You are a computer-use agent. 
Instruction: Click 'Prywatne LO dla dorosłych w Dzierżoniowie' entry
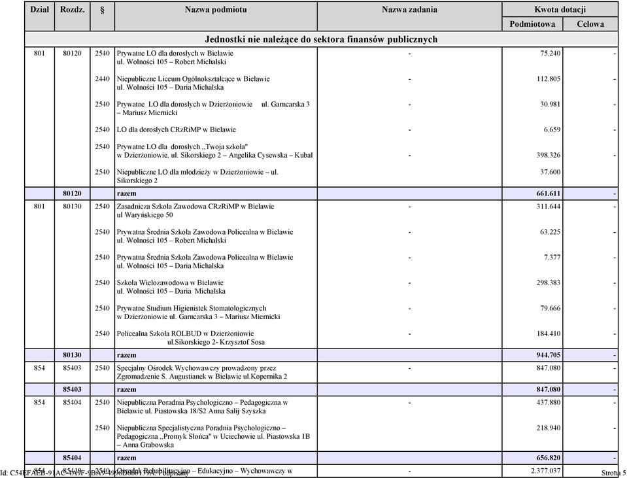(213, 109)
